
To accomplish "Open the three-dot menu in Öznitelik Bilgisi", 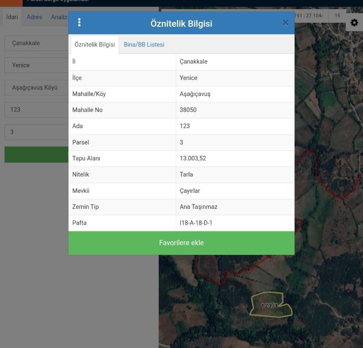I will (79, 23).
